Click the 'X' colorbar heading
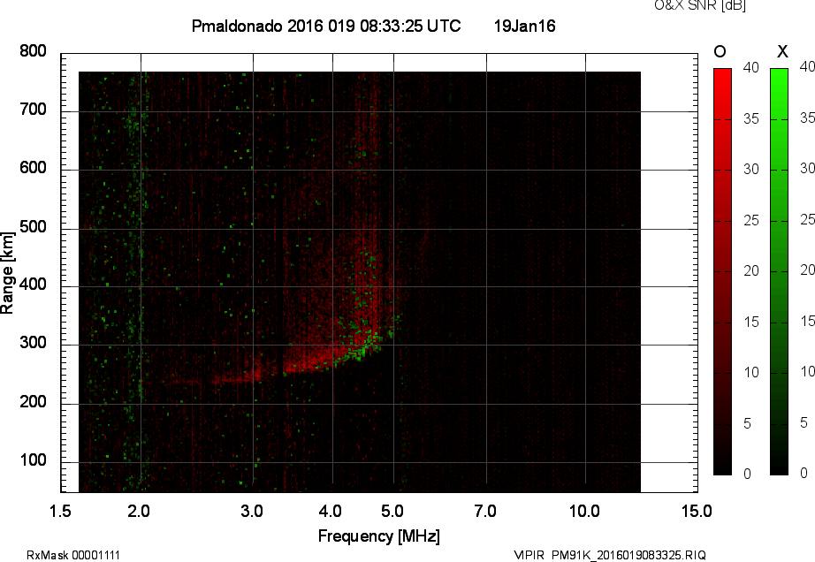The width and height of the screenshot is (815, 562). coord(782,51)
